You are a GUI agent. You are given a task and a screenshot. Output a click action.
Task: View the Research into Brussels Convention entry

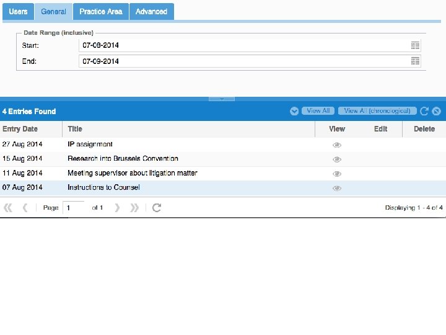pyautogui.click(x=337, y=159)
